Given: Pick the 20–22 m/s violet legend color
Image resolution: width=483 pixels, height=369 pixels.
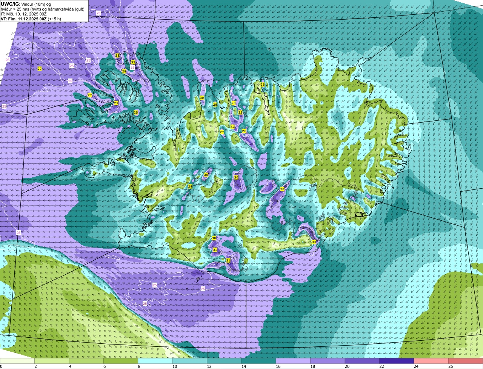Looking at the screenshot, I should coord(362,361).
